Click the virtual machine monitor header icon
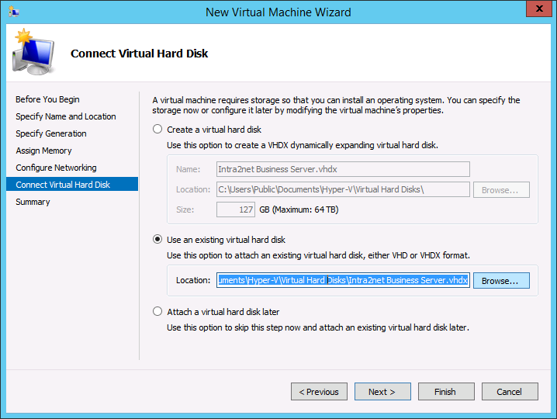Image resolution: width=557 pixels, height=419 pixels. coord(33,52)
